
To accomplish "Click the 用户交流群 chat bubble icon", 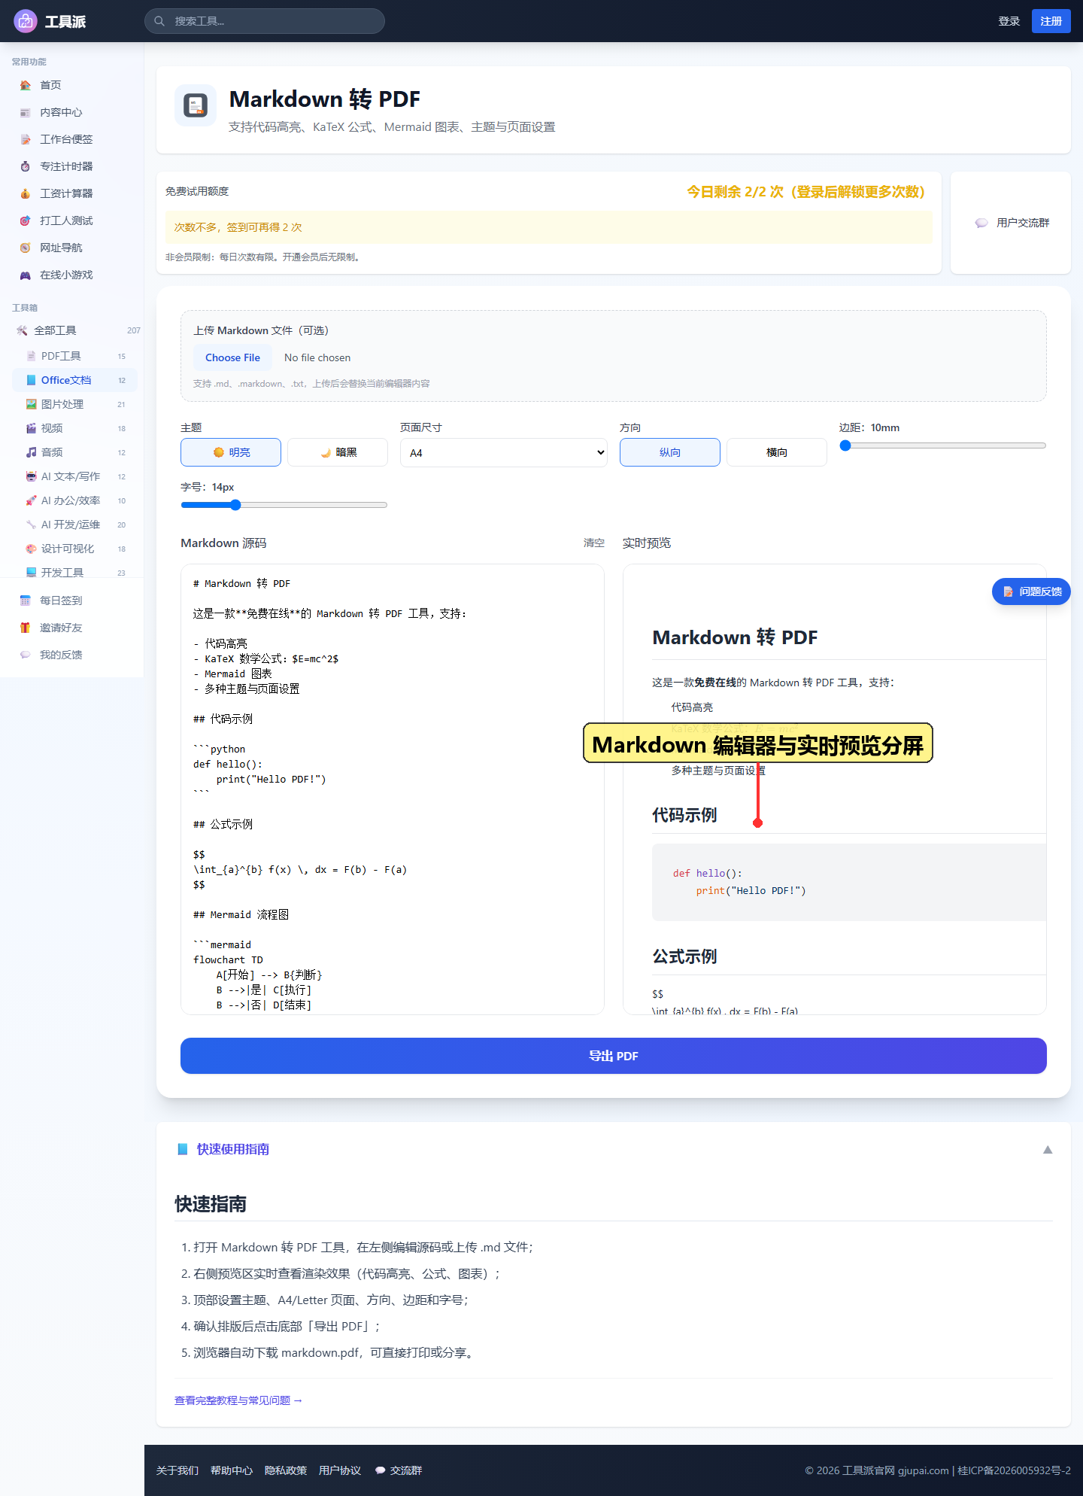I will point(981,223).
